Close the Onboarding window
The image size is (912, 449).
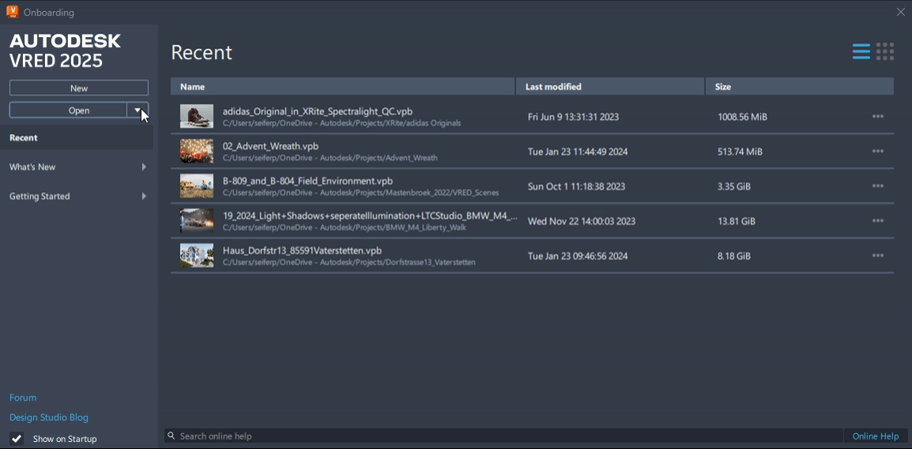[900, 12]
